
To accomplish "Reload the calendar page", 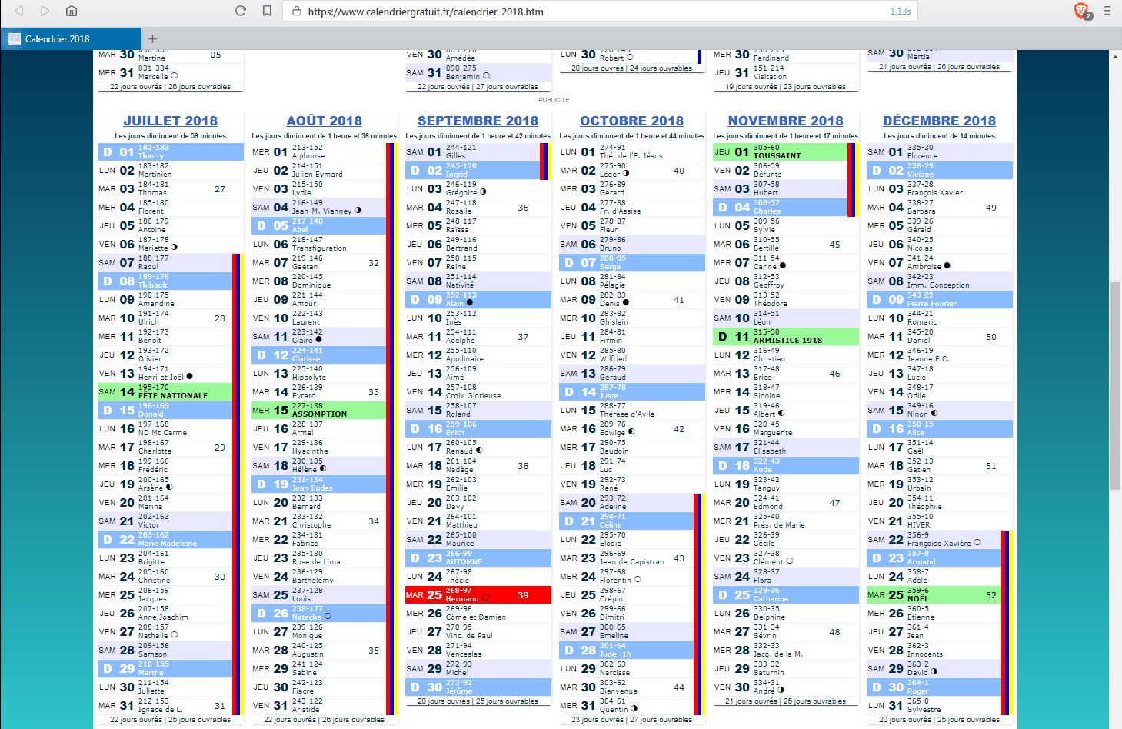I will [x=241, y=11].
